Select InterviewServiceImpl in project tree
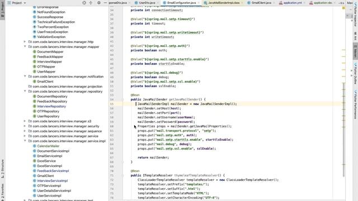 click(x=52, y=181)
